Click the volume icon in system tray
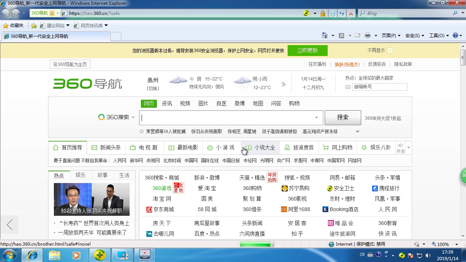This screenshot has height=262, width=466. tap(428, 255)
